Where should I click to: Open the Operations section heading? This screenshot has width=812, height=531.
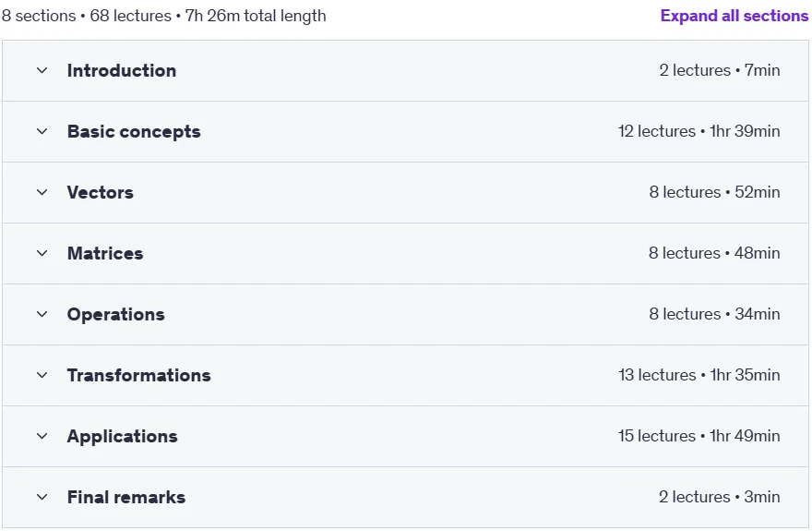(x=116, y=315)
